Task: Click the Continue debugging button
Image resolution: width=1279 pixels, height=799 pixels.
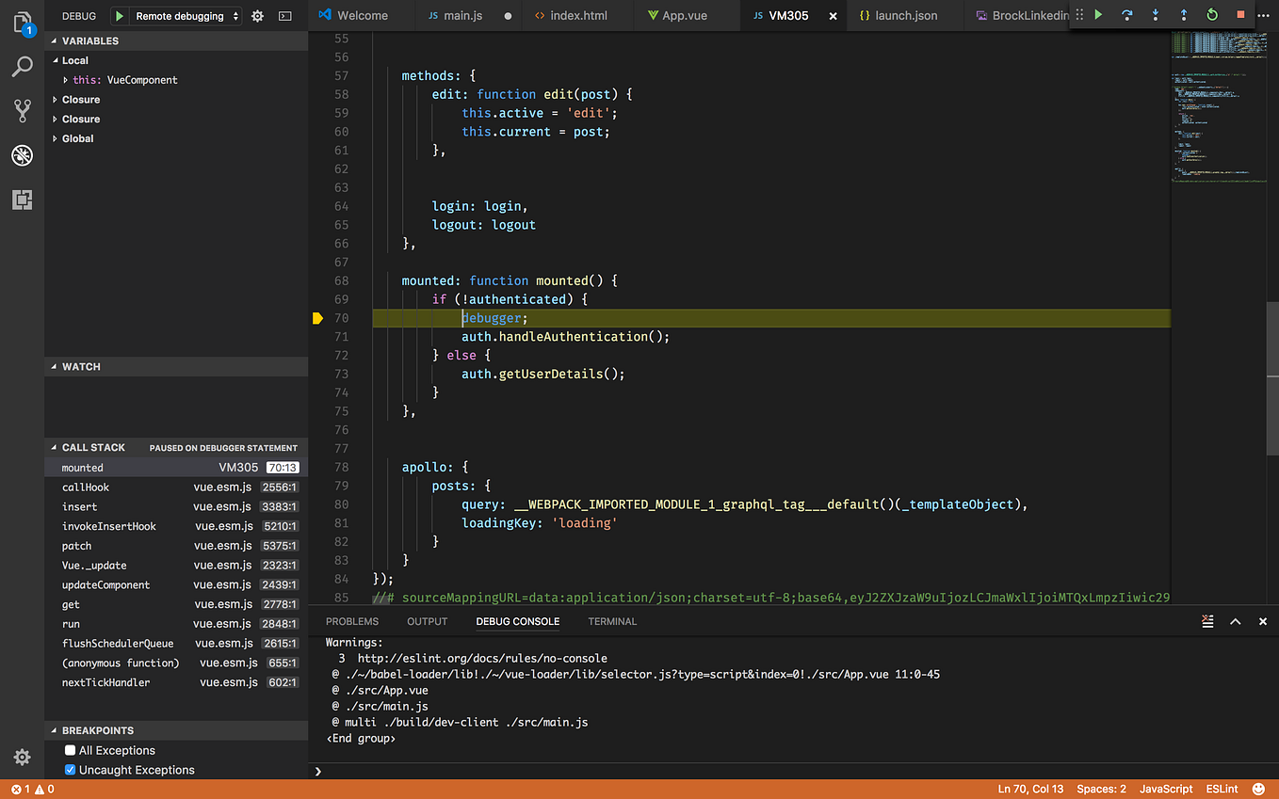Action: pyautogui.click(x=1098, y=15)
